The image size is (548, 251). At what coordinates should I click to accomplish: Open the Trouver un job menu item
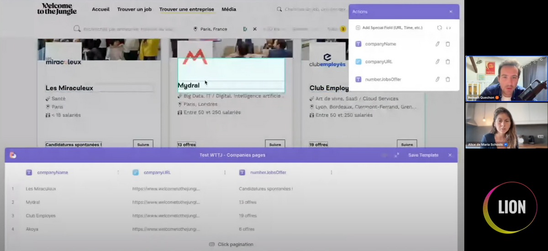click(x=134, y=9)
